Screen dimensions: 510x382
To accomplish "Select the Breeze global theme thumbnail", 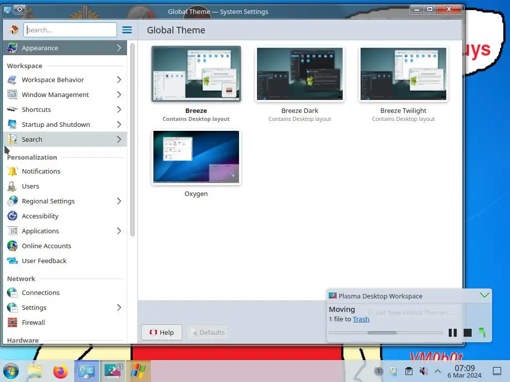I will point(196,74).
